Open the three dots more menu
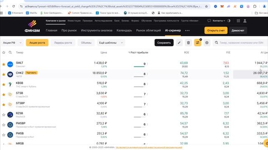Screen dimensions: 268x150 point(187,30)
